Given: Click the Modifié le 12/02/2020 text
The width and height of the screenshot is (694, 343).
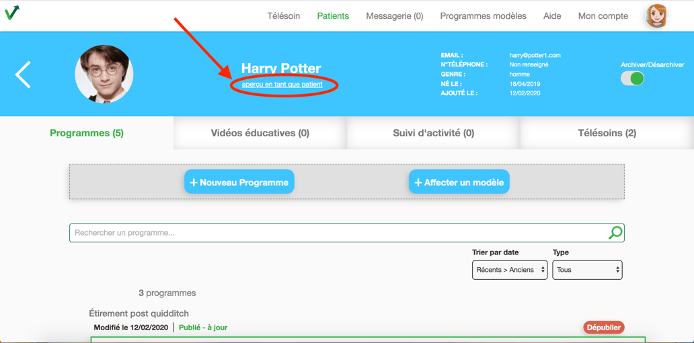Looking at the screenshot, I should pos(131,328).
